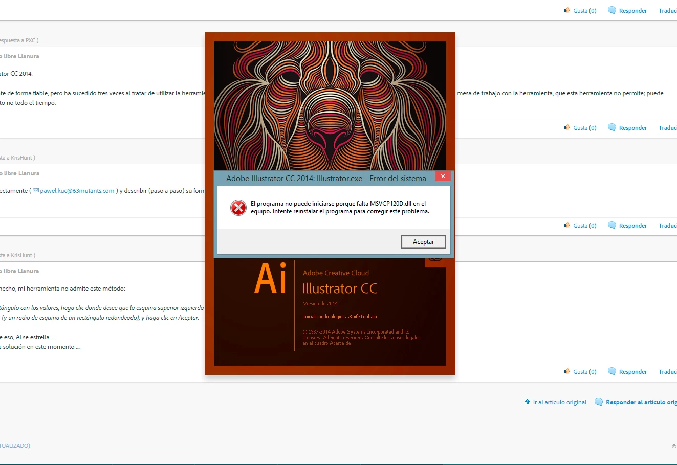Click the red error icon in dialog
The image size is (677, 465).
coord(238,208)
